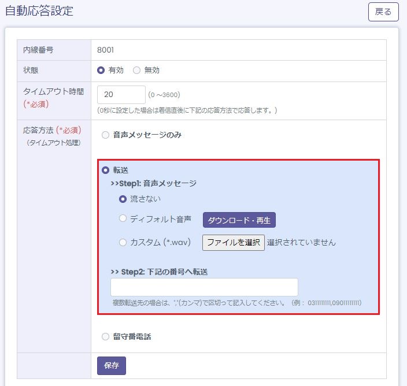Select the 転送 radio option
Viewport: 407px width, 386px height.
[x=105, y=170]
